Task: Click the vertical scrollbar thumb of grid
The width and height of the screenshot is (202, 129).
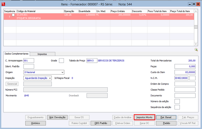Action: (x=196, y=27)
